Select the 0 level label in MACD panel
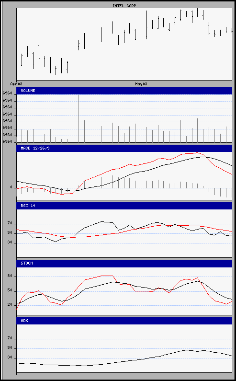Viewport: 236px width, 381px height. (x=11, y=187)
